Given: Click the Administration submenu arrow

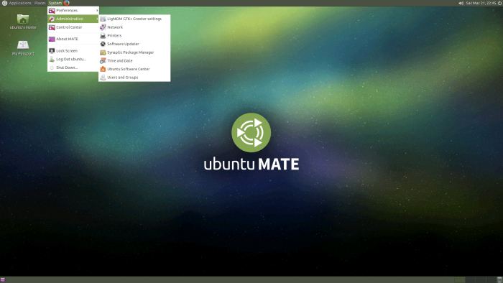Looking at the screenshot, I should [x=97, y=19].
